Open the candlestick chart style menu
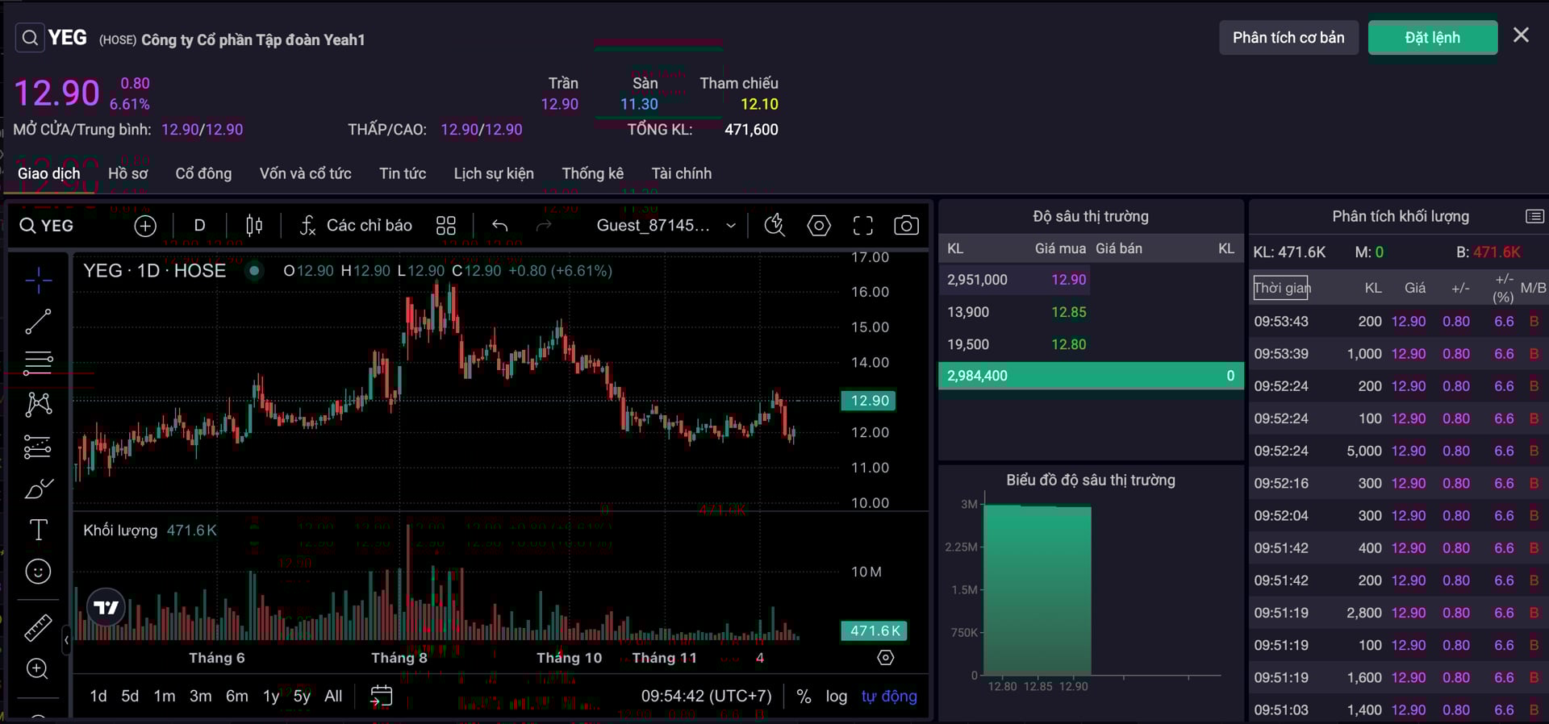 254,226
